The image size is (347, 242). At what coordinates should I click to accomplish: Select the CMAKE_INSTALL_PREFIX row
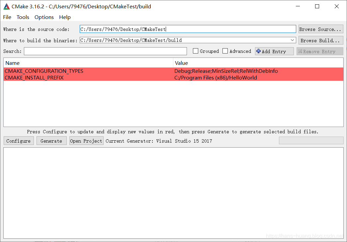coord(100,77)
